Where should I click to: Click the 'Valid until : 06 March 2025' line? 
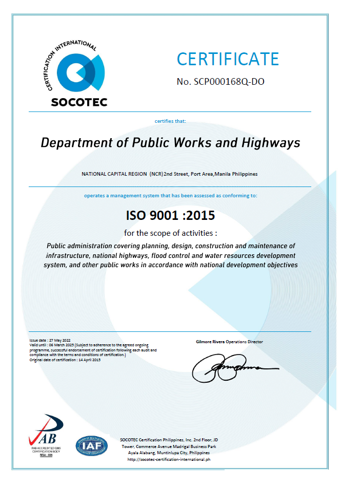click(x=89, y=345)
